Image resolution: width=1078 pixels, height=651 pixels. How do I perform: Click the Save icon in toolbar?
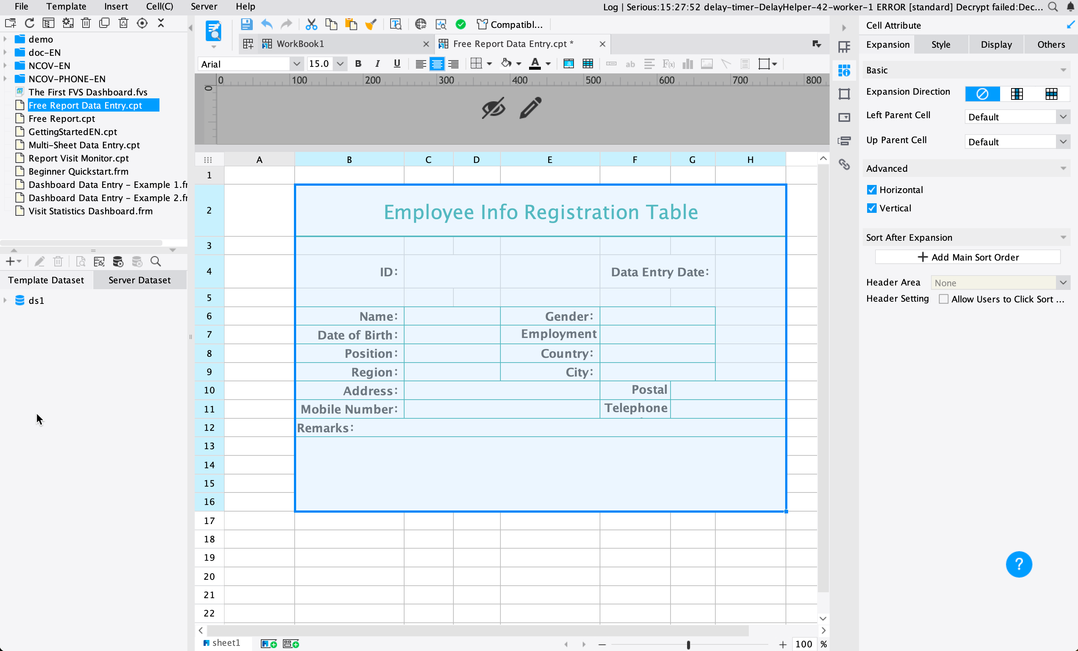pos(246,25)
